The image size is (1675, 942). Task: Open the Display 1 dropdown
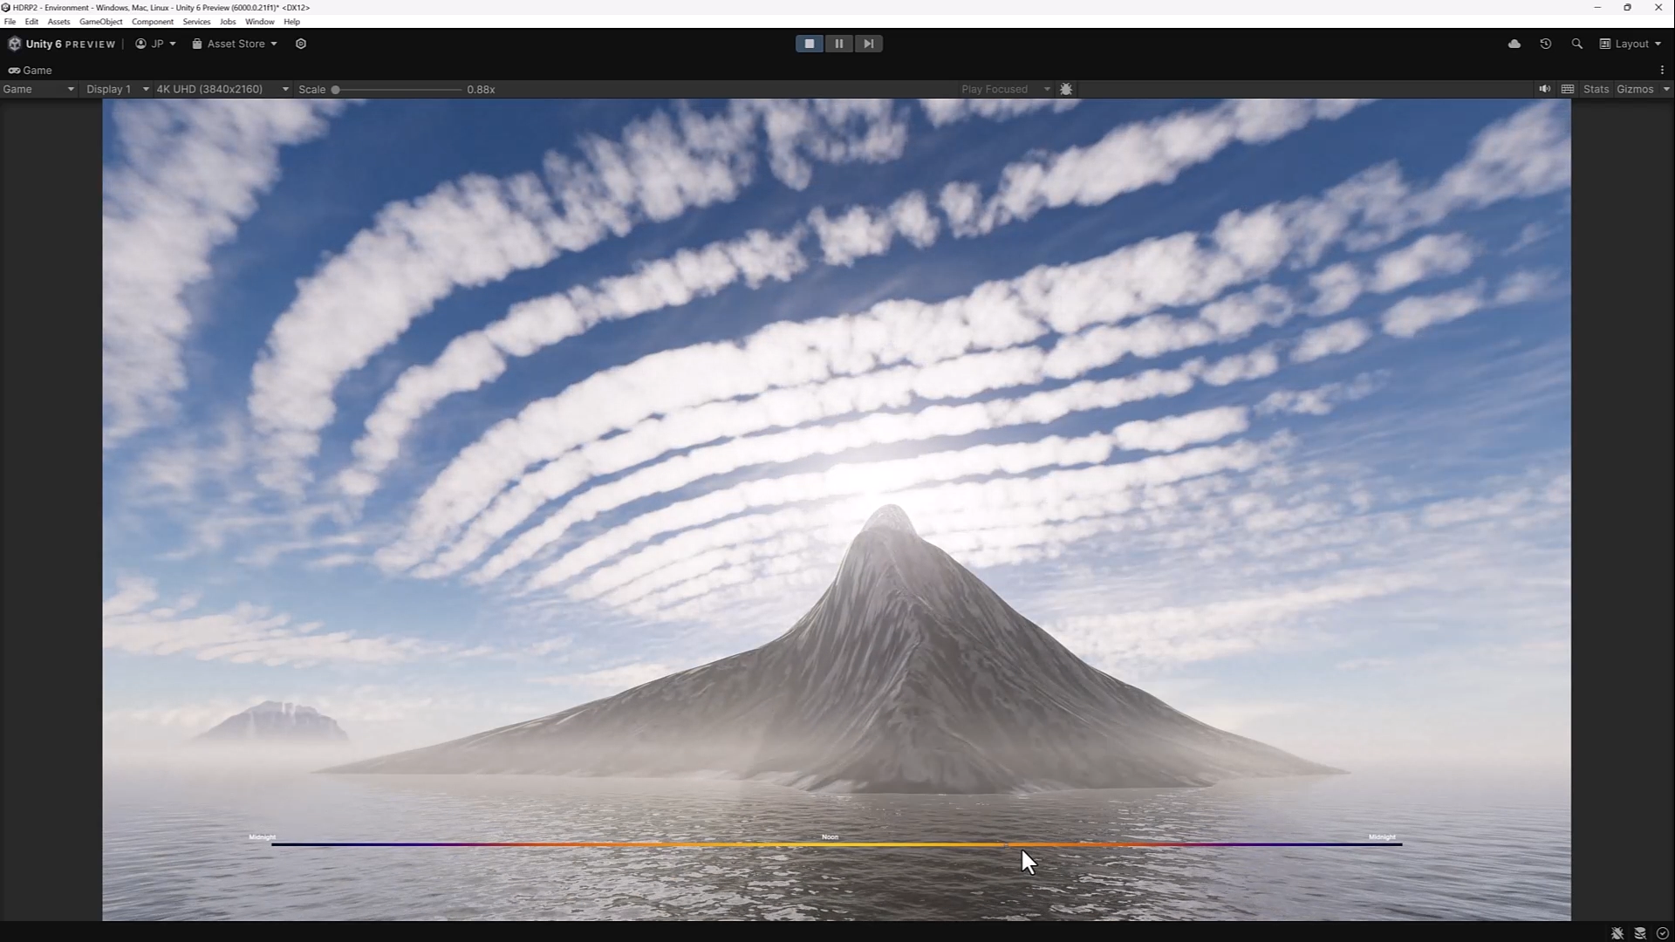click(117, 89)
